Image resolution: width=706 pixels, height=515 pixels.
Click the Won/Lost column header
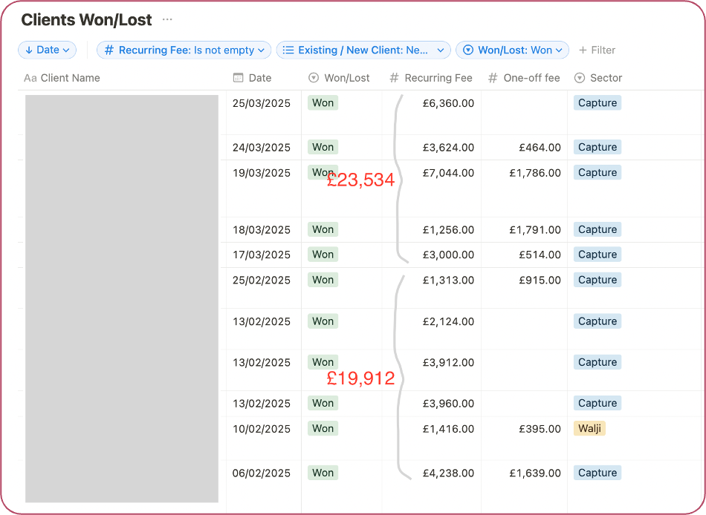click(339, 78)
